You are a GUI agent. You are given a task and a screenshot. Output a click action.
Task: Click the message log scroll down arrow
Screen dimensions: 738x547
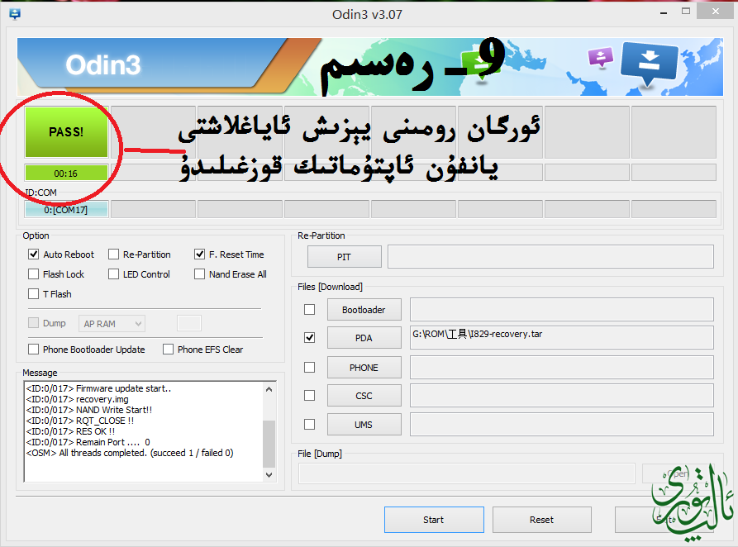tap(269, 474)
